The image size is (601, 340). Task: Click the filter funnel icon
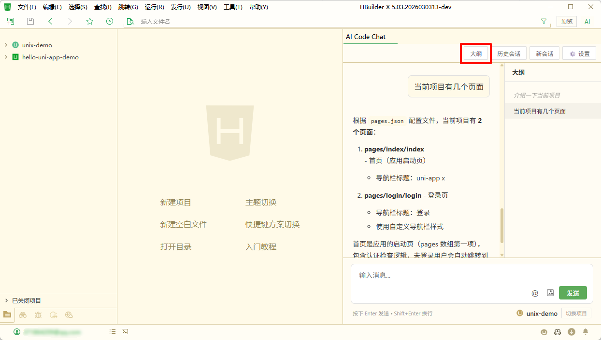[544, 21]
